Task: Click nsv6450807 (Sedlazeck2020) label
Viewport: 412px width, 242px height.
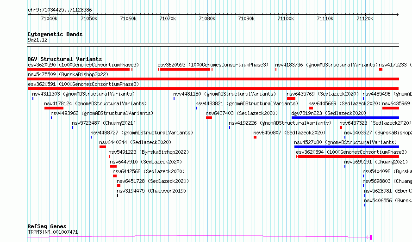Action: coord(289,133)
